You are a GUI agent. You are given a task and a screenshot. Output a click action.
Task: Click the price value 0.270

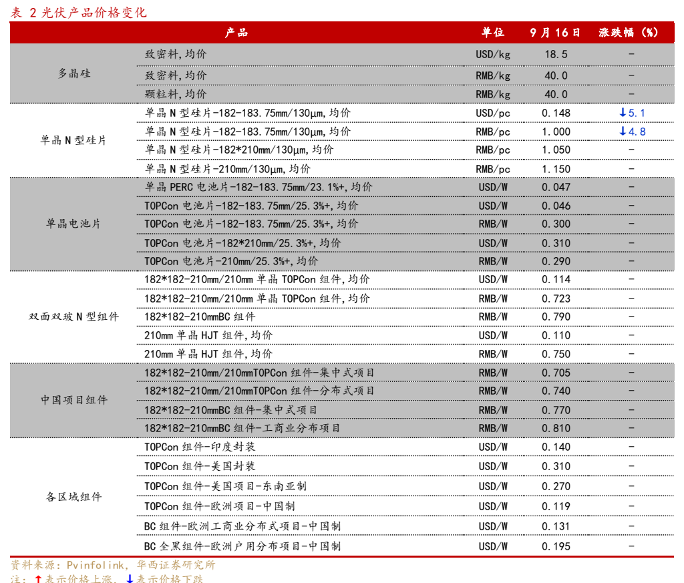(556, 487)
